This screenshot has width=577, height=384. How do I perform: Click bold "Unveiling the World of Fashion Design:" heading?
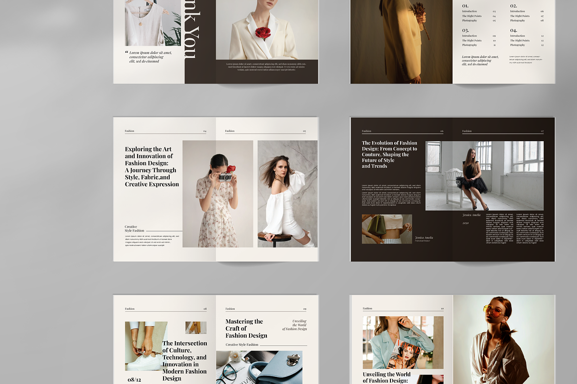coord(387,377)
